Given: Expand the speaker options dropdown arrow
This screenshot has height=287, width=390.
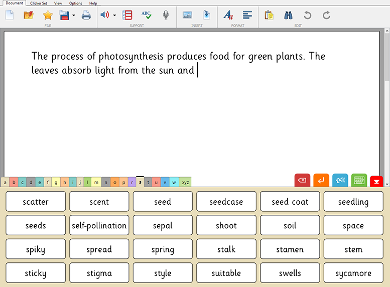Looking at the screenshot, I should coord(114,16).
